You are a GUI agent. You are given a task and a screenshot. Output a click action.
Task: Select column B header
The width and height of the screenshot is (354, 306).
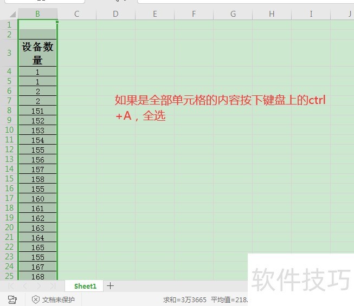coord(38,14)
